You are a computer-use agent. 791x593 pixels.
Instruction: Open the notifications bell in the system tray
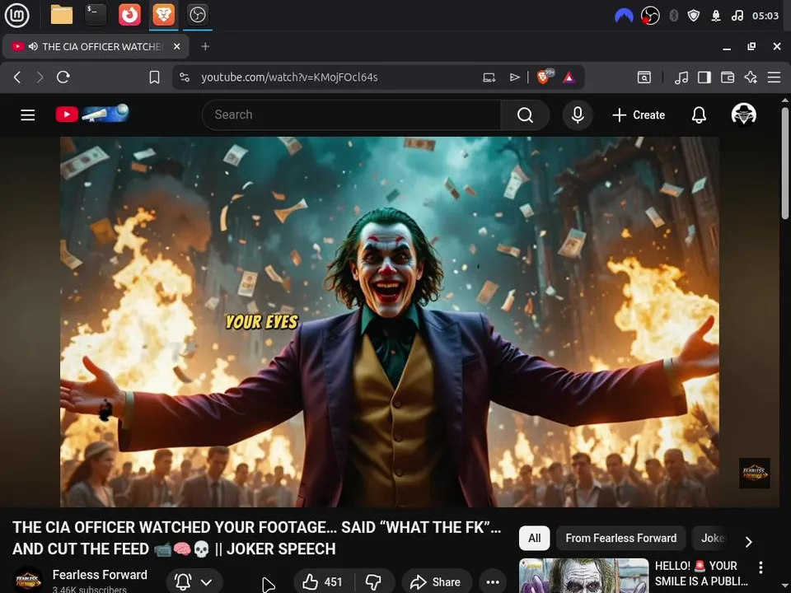click(x=716, y=16)
